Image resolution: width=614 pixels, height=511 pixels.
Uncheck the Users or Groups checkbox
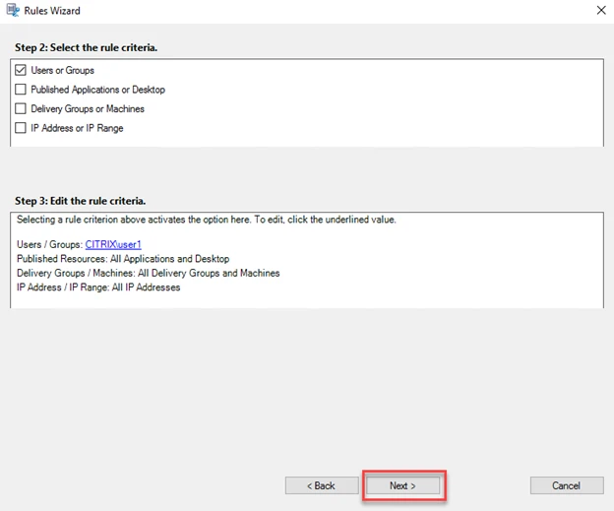[21, 70]
